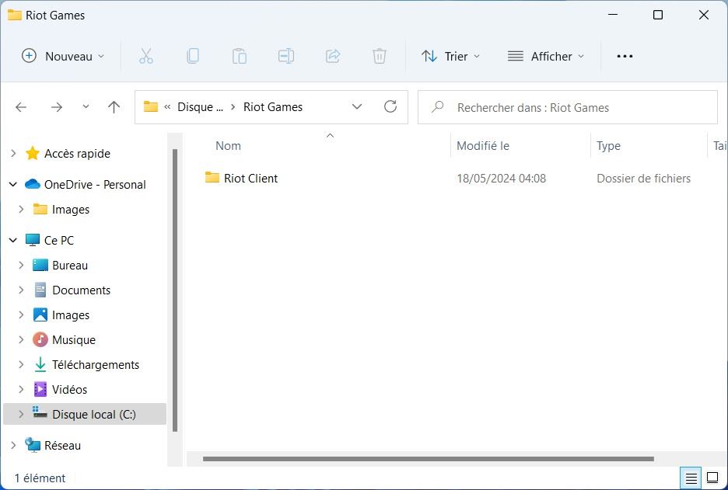Click the Paste clipboard icon
Viewport: 728px width, 490px height.
click(x=240, y=56)
